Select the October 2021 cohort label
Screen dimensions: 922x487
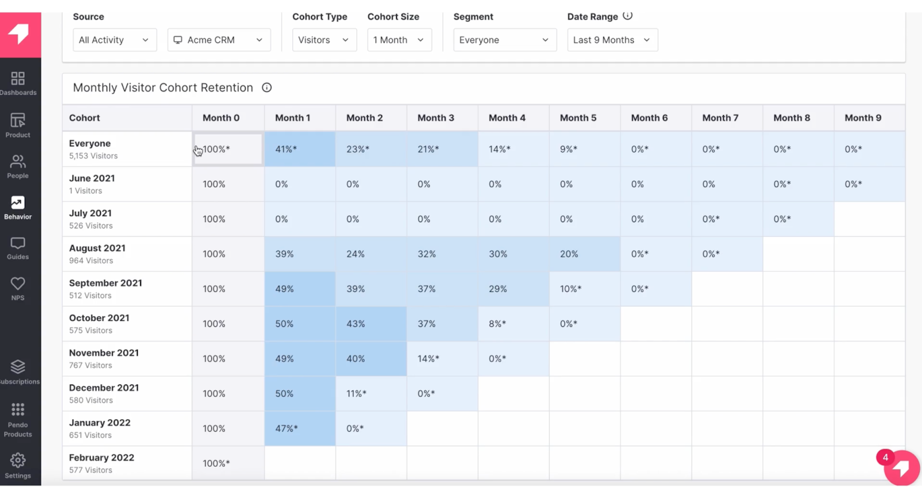[99, 318]
